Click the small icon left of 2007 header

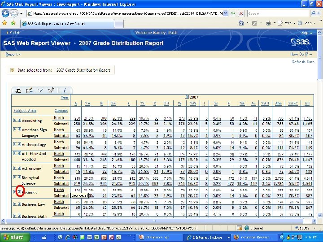point(187,97)
